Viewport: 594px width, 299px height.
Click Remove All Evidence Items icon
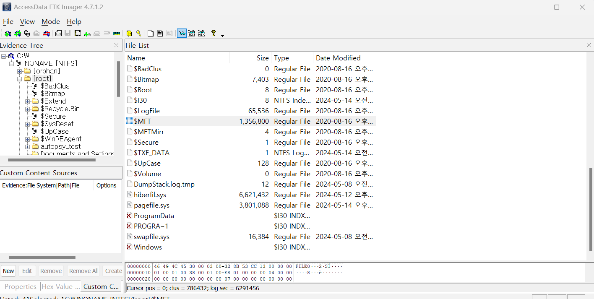click(47, 33)
